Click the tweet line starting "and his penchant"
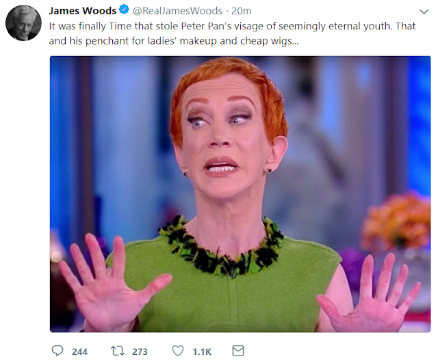 [x=174, y=41]
